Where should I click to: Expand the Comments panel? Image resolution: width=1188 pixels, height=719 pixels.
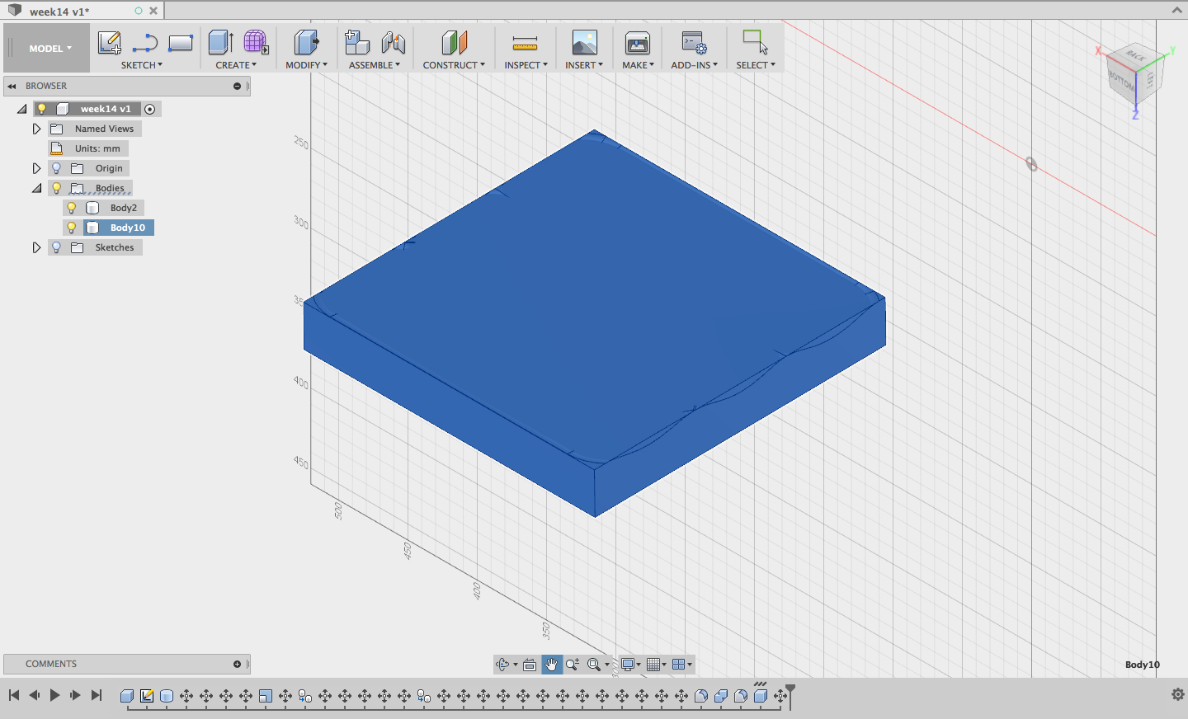pyautogui.click(x=237, y=664)
